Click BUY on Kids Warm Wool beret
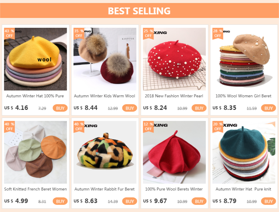The image size is (279, 212). point(130,108)
